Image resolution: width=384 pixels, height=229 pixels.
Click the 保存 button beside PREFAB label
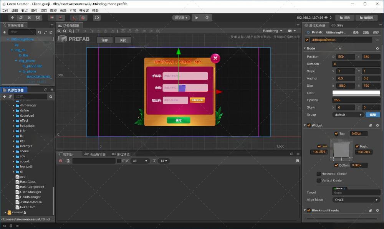(104, 40)
